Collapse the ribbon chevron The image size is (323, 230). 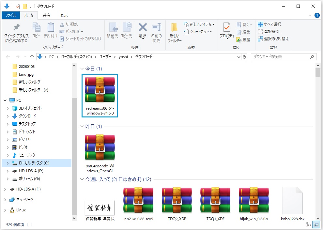coord(310,15)
